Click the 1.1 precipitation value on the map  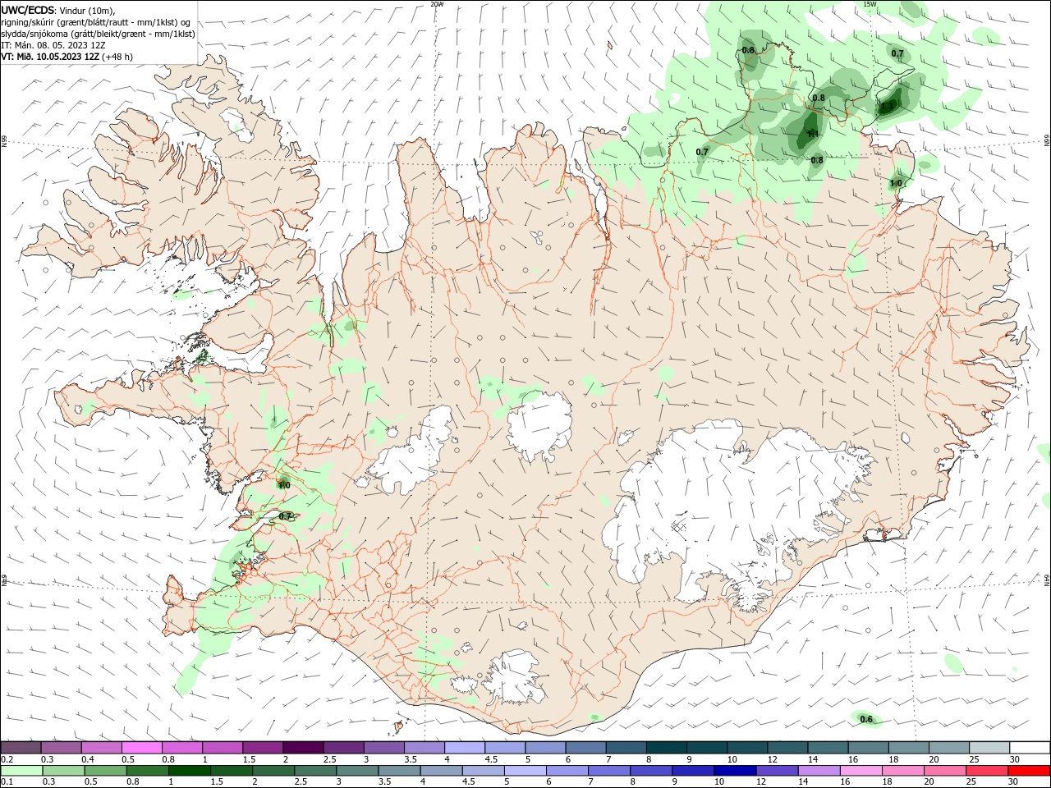coord(813,134)
